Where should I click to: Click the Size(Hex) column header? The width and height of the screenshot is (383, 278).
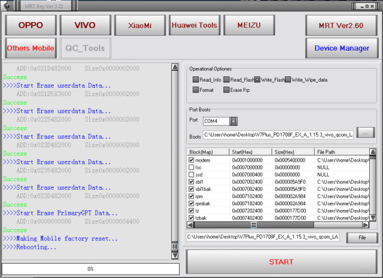coord(293,152)
